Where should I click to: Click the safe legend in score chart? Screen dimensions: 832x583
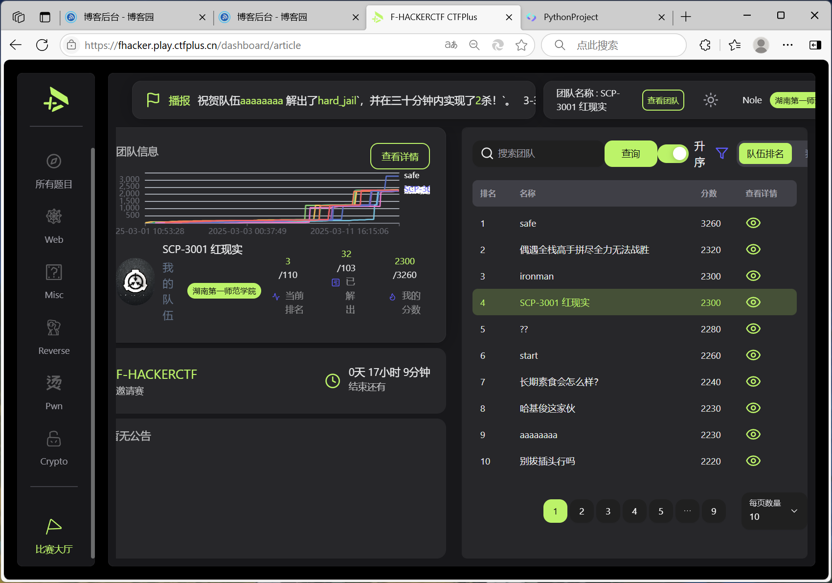click(x=411, y=175)
